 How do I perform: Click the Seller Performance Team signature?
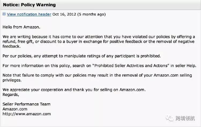tap(26, 104)
